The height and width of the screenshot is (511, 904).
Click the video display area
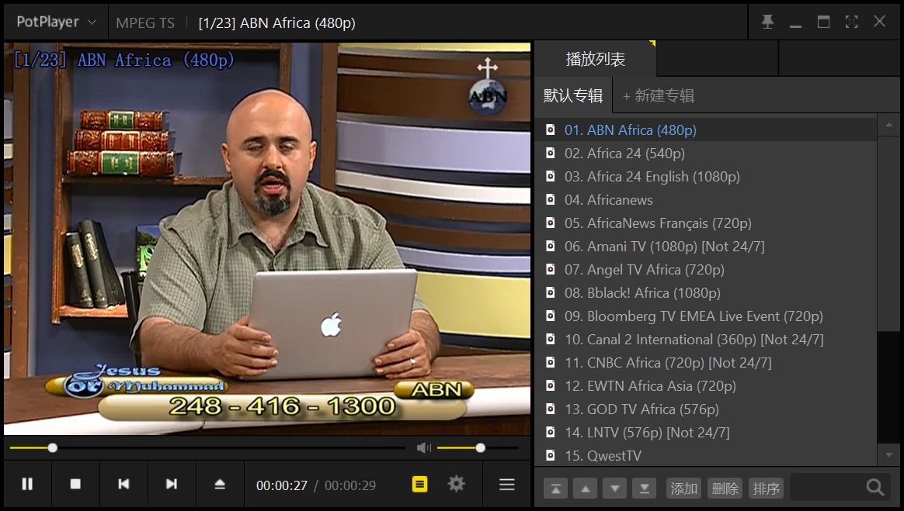point(267,238)
